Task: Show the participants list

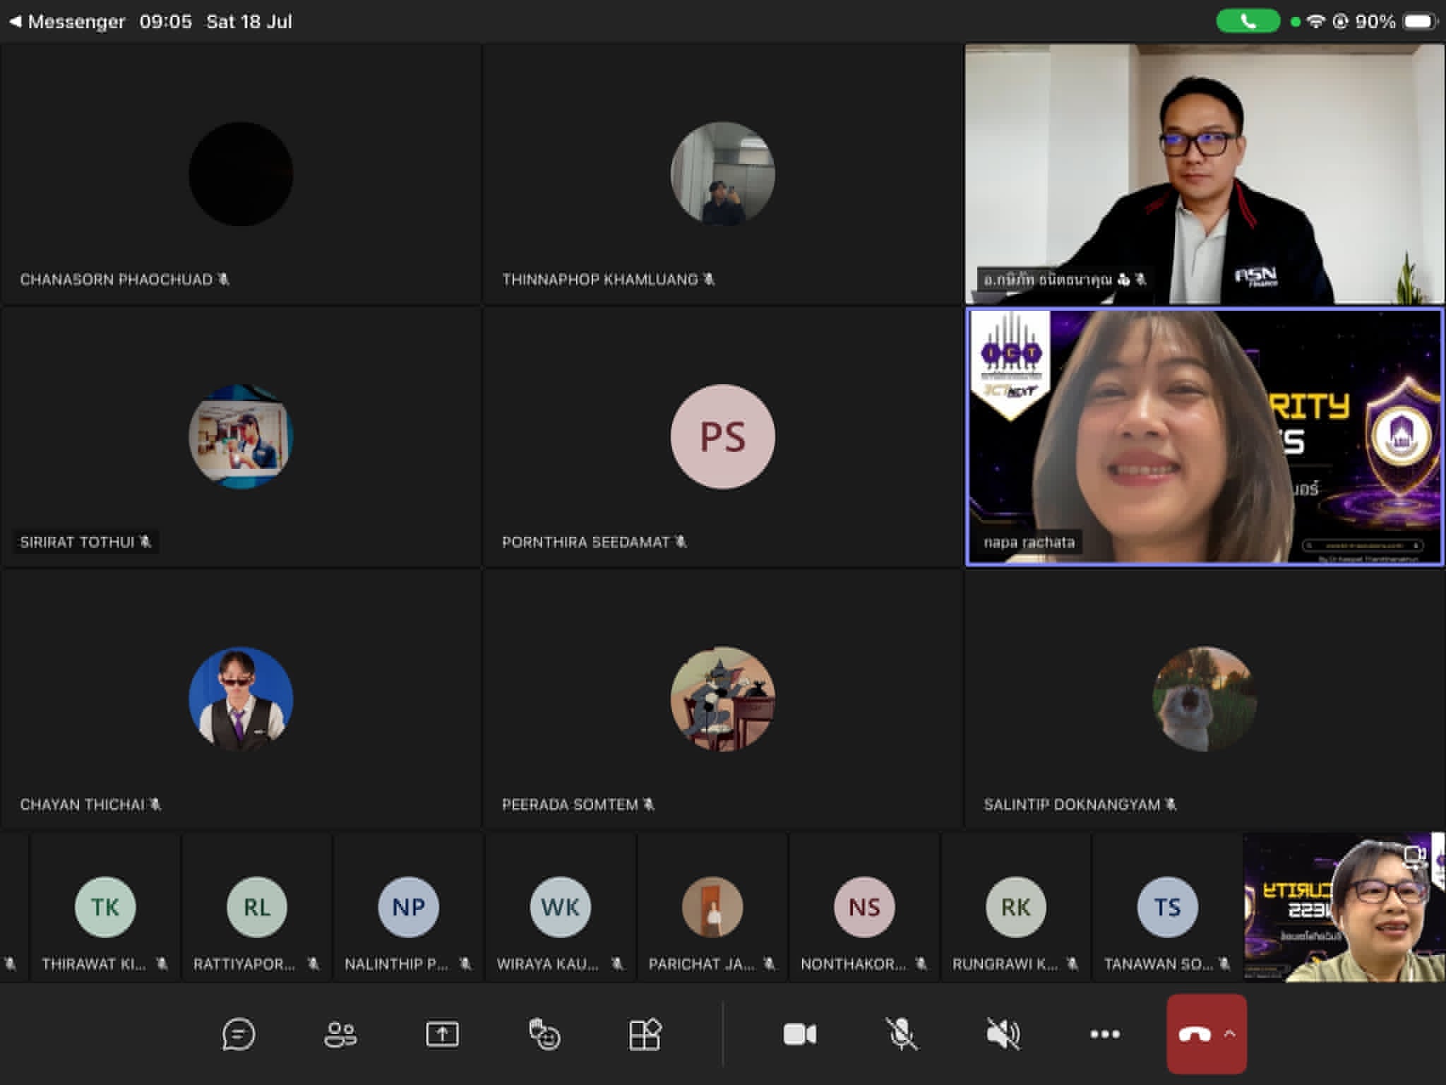Action: click(340, 1034)
